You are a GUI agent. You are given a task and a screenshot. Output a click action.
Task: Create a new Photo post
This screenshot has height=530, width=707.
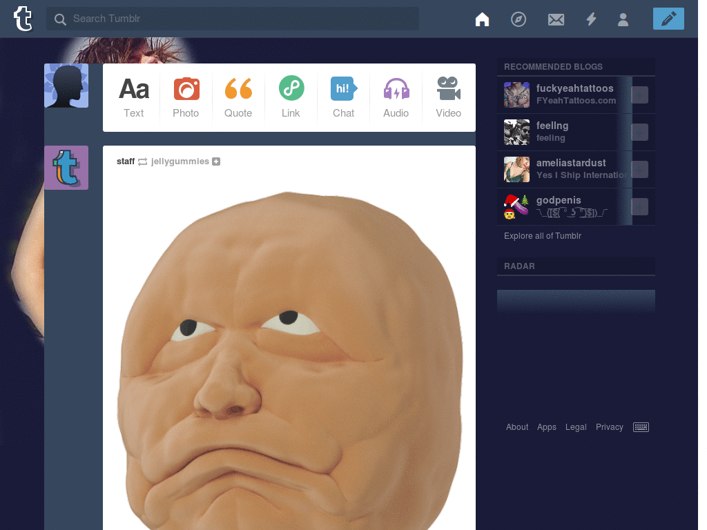tap(186, 97)
